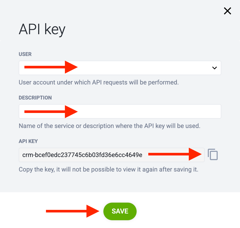Click the "User account under which" helper text
240x228 pixels.
coord(99,83)
